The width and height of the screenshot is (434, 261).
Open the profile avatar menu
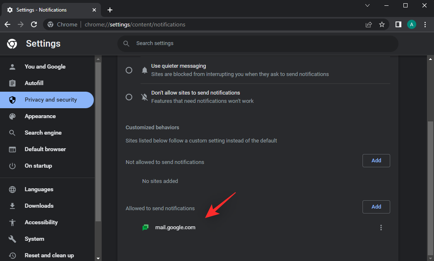411,24
